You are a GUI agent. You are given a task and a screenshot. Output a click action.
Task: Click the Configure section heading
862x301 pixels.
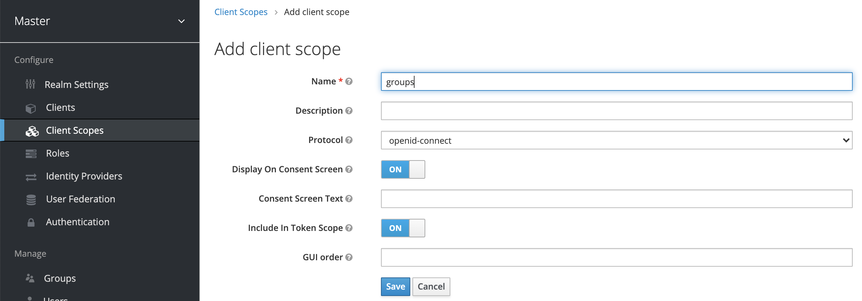(x=34, y=60)
